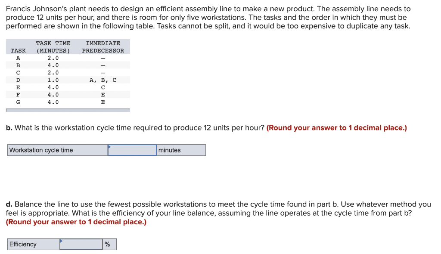The height and width of the screenshot is (254, 441).
Task: Click Task A row letter in table
Action: [18, 58]
